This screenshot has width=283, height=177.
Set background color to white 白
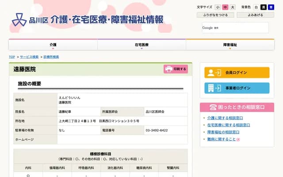coord(256,8)
